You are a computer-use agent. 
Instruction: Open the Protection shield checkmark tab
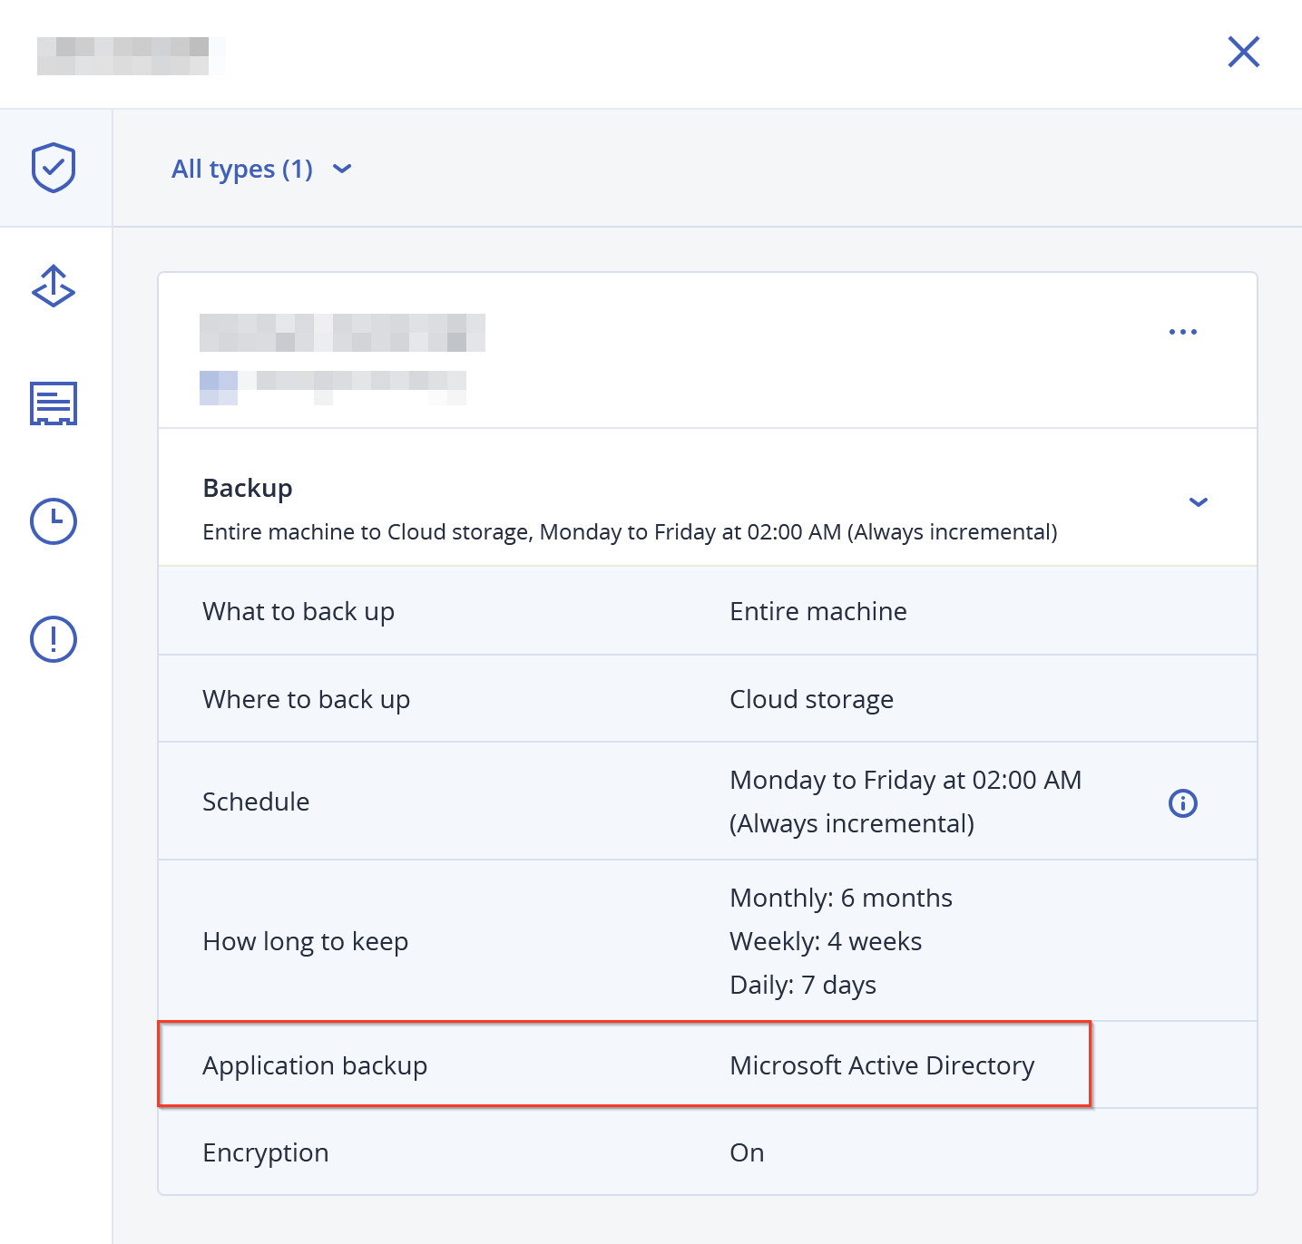[54, 168]
